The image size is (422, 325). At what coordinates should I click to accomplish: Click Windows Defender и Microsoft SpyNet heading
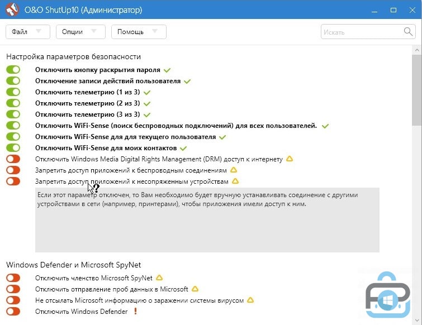click(x=73, y=265)
